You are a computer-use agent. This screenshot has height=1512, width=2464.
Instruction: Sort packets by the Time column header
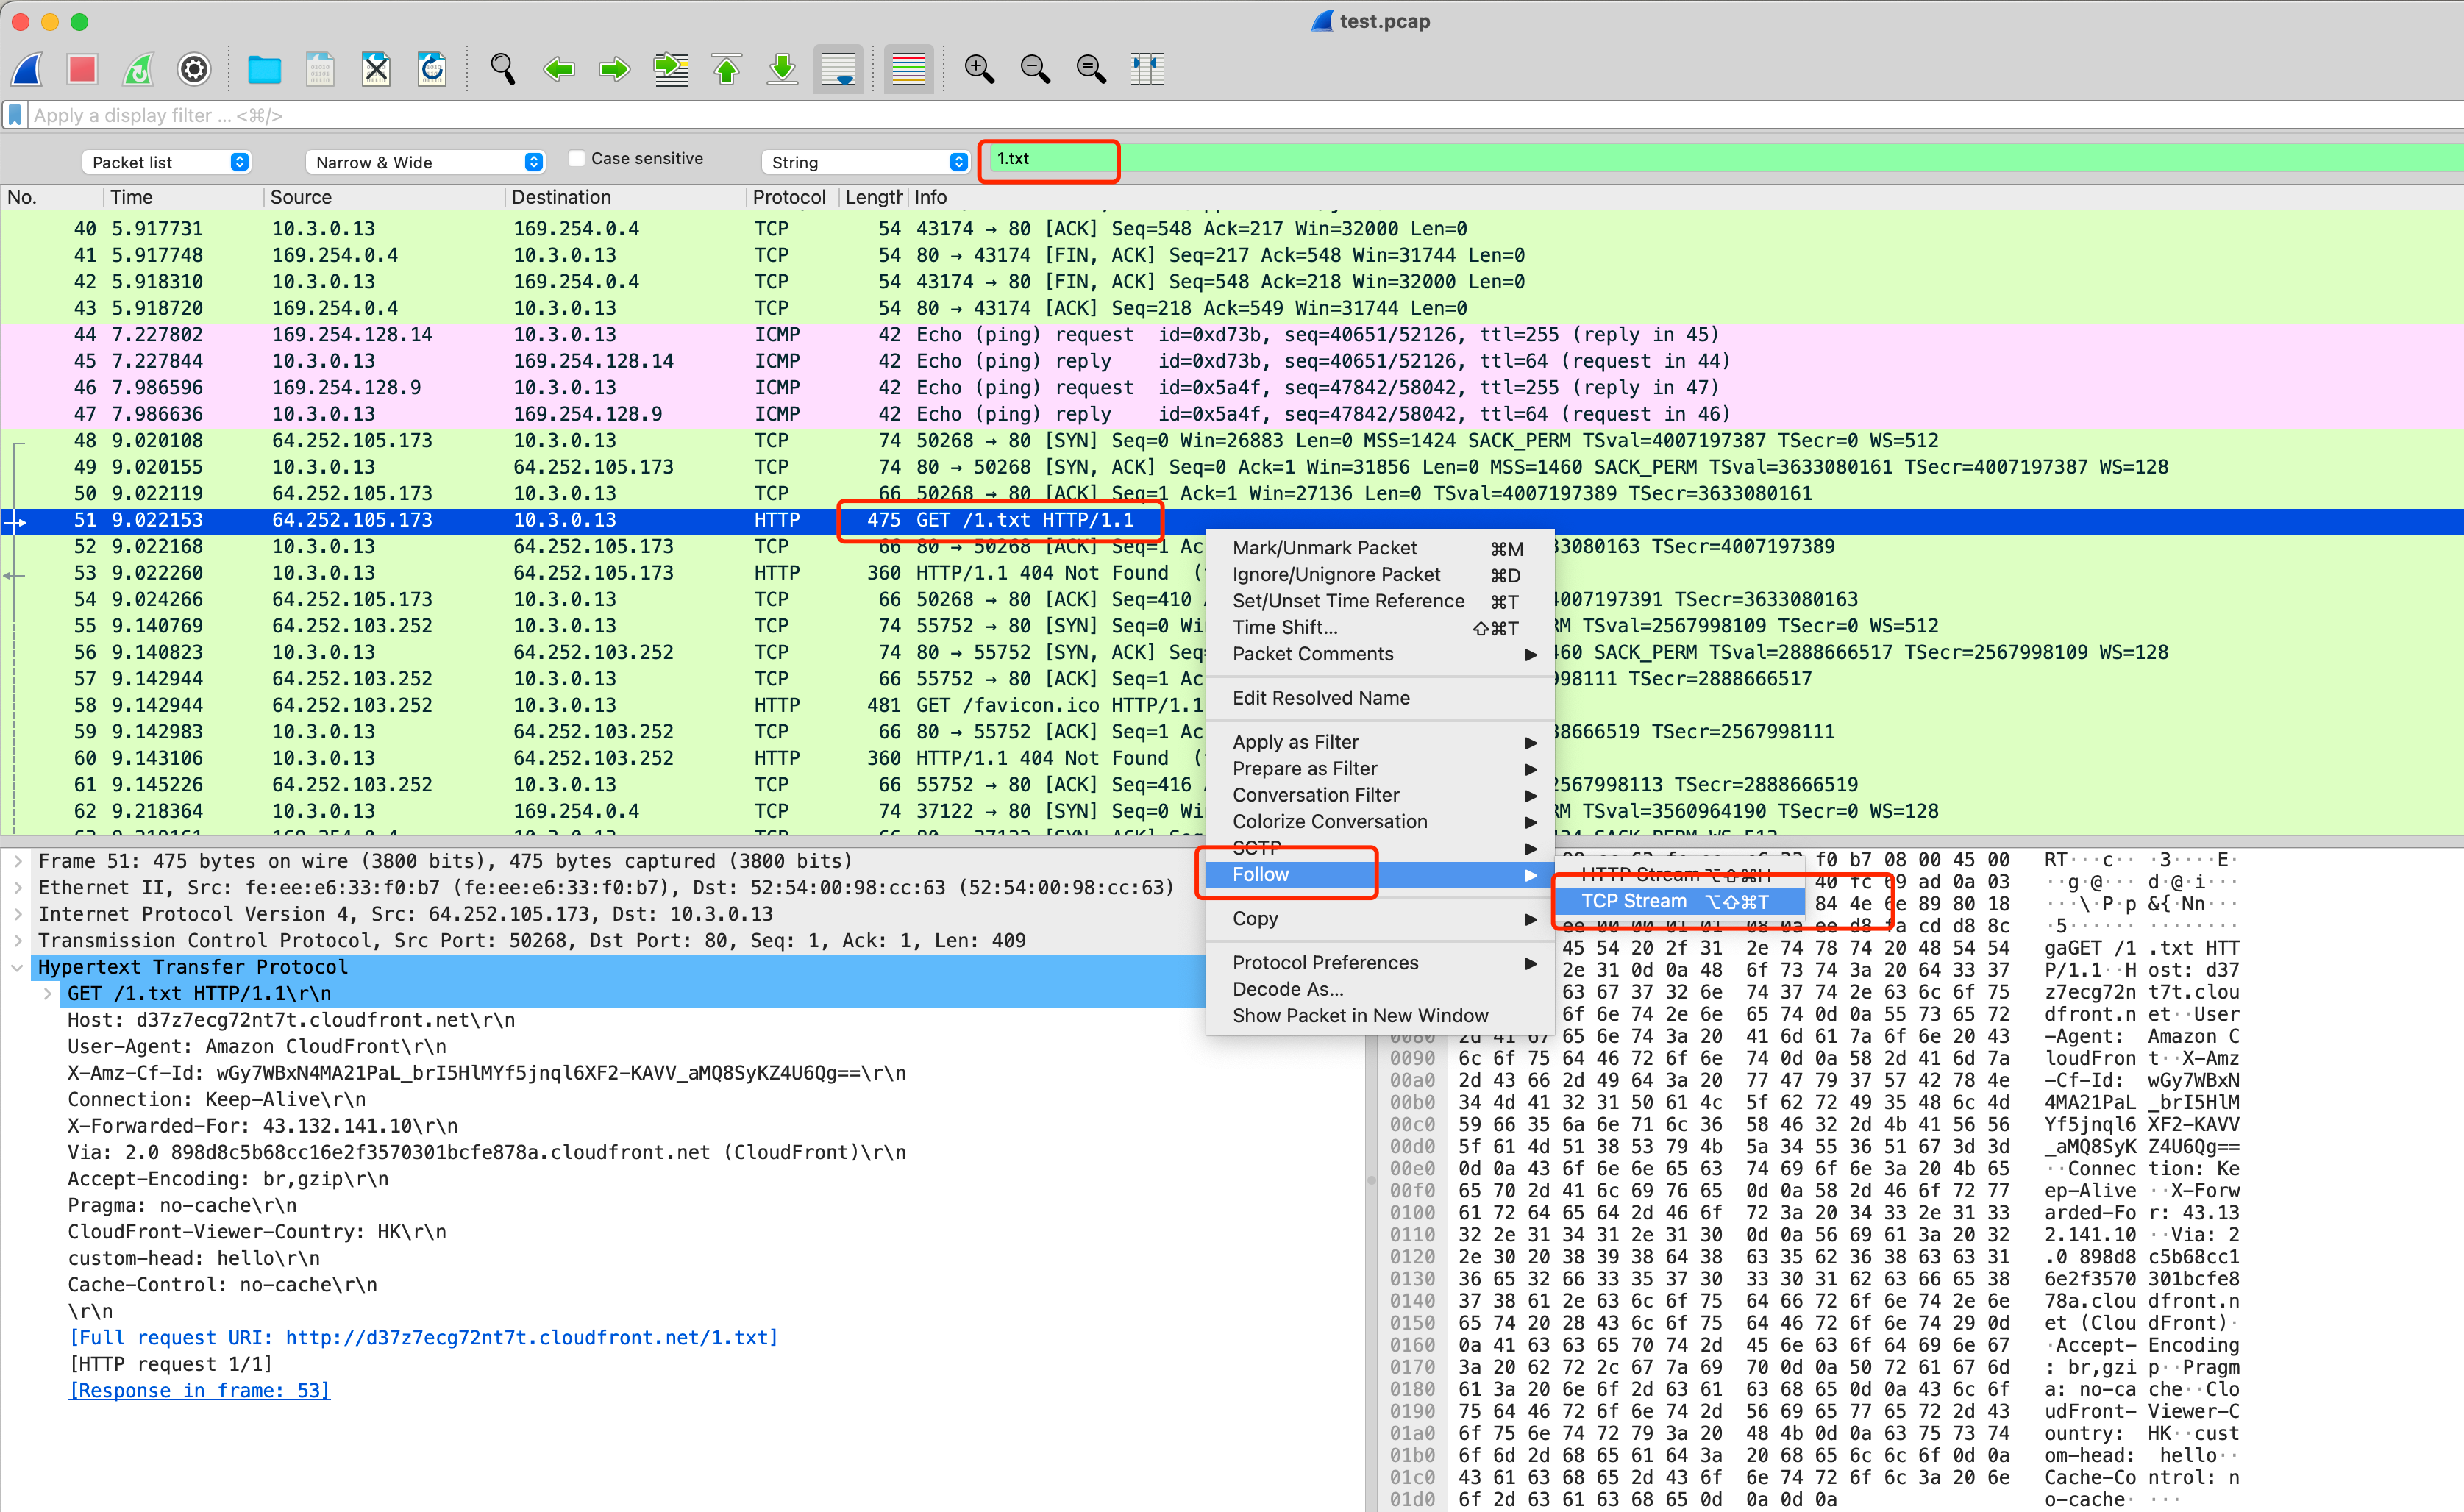click(183, 197)
